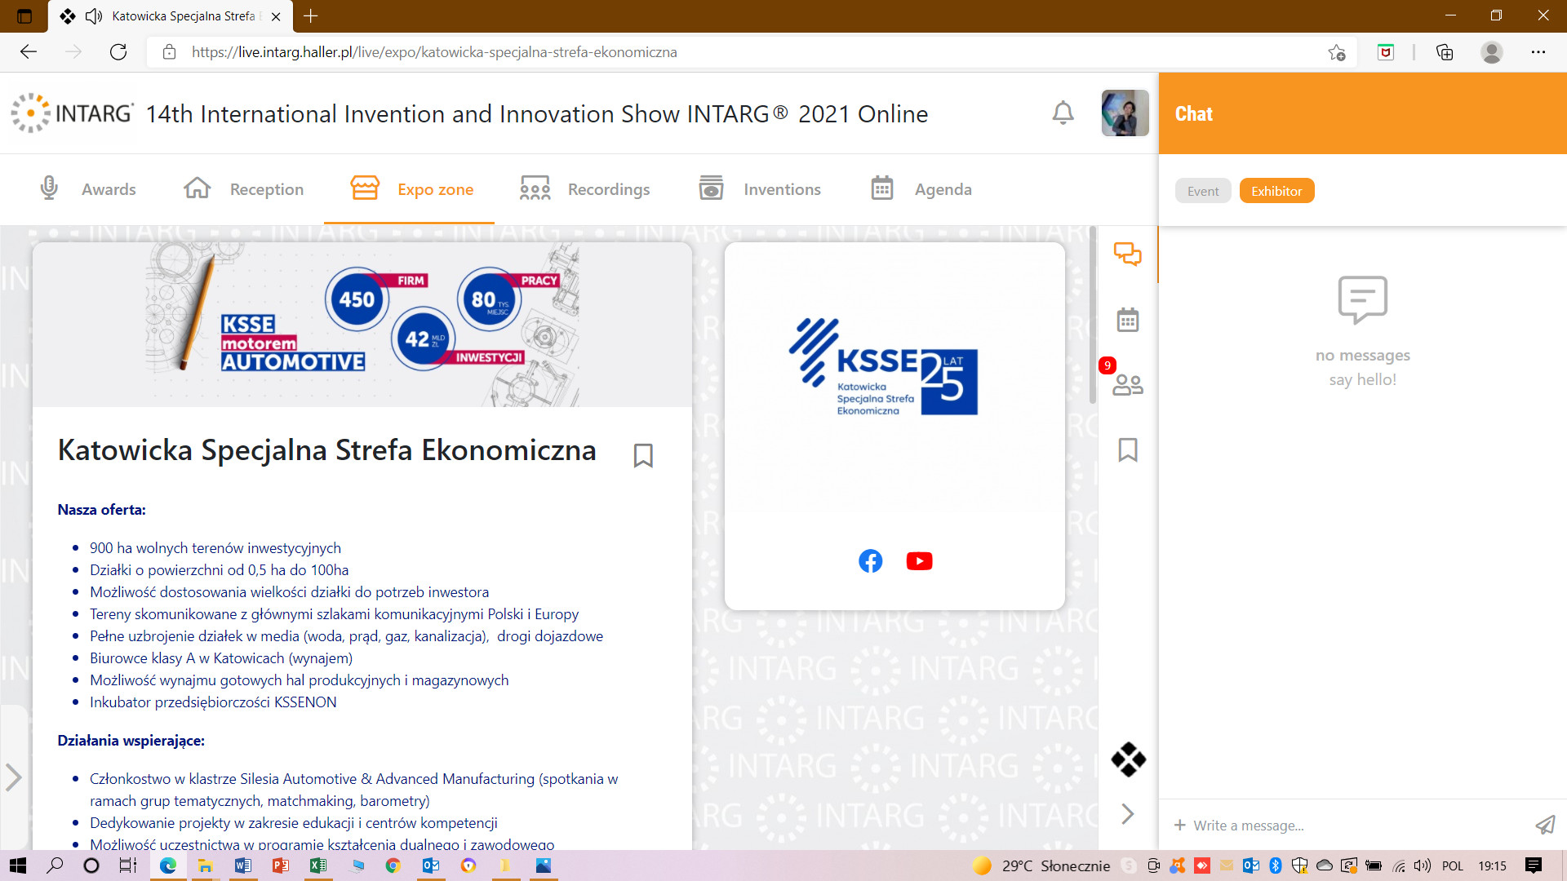Refresh the page
Viewport: 1567px width, 881px height.
(x=118, y=52)
